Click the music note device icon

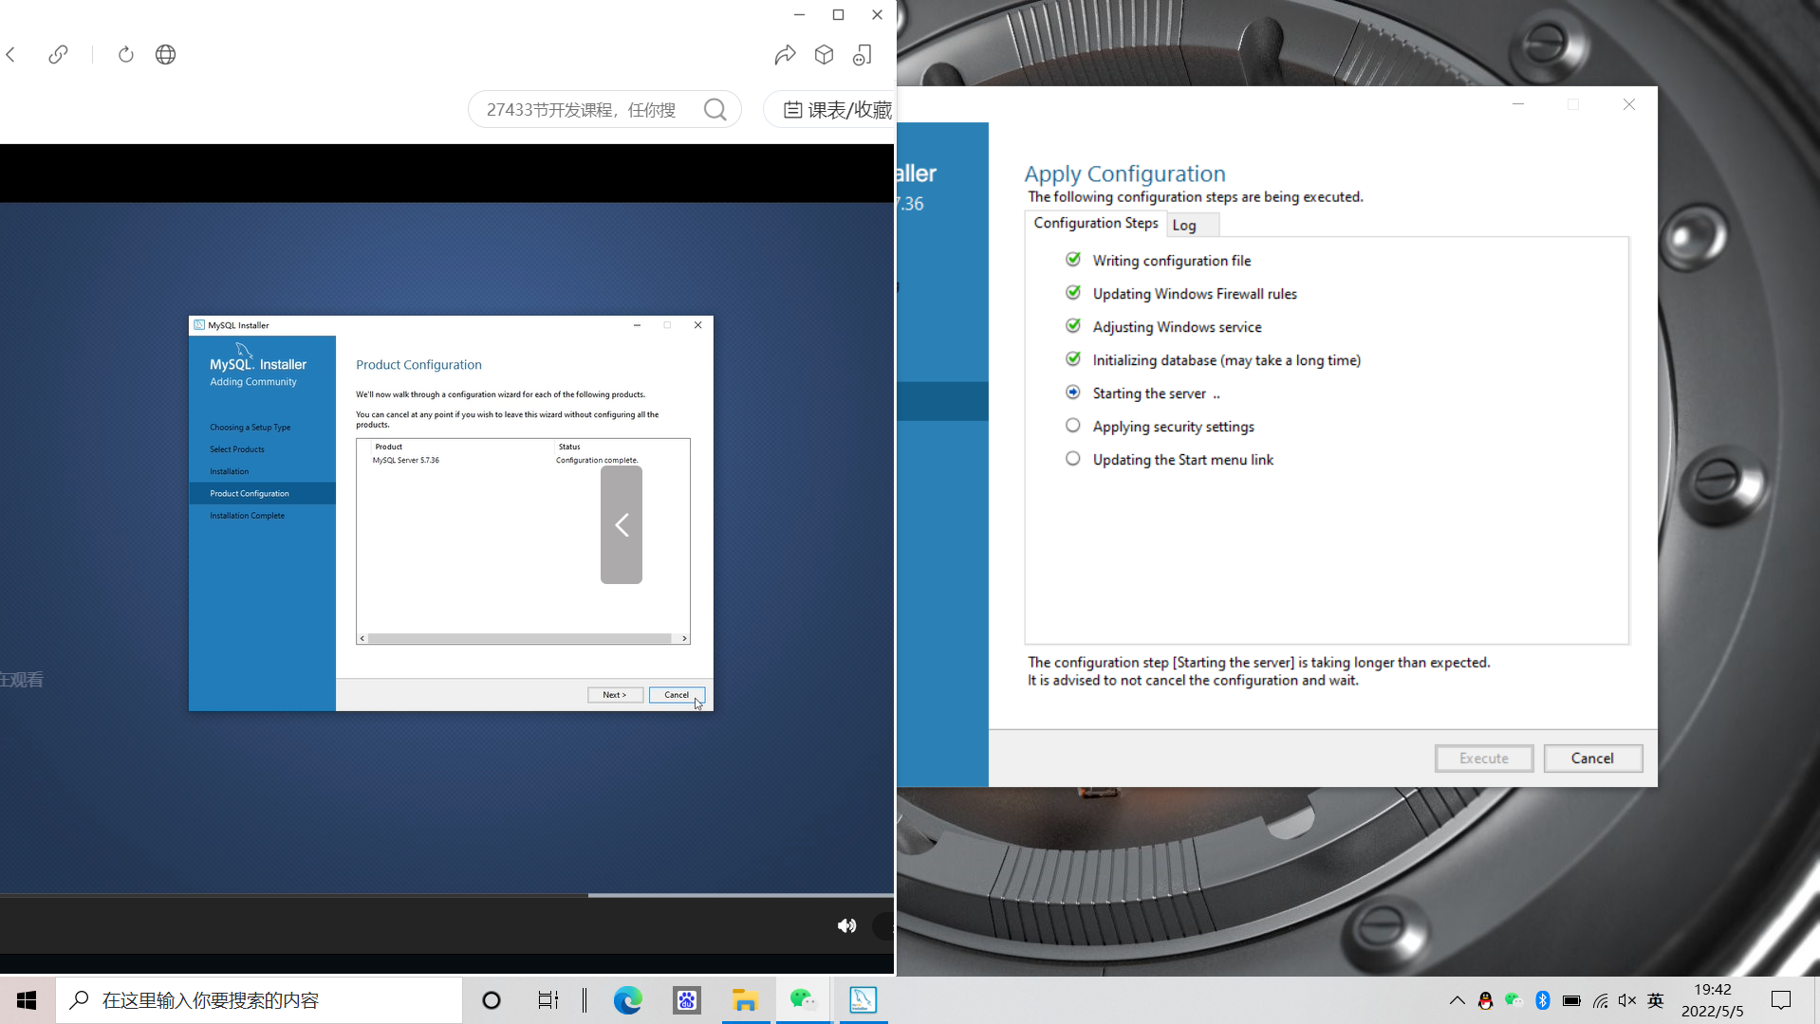click(x=863, y=55)
